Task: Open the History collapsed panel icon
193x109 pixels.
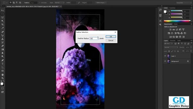Action: [160, 10]
